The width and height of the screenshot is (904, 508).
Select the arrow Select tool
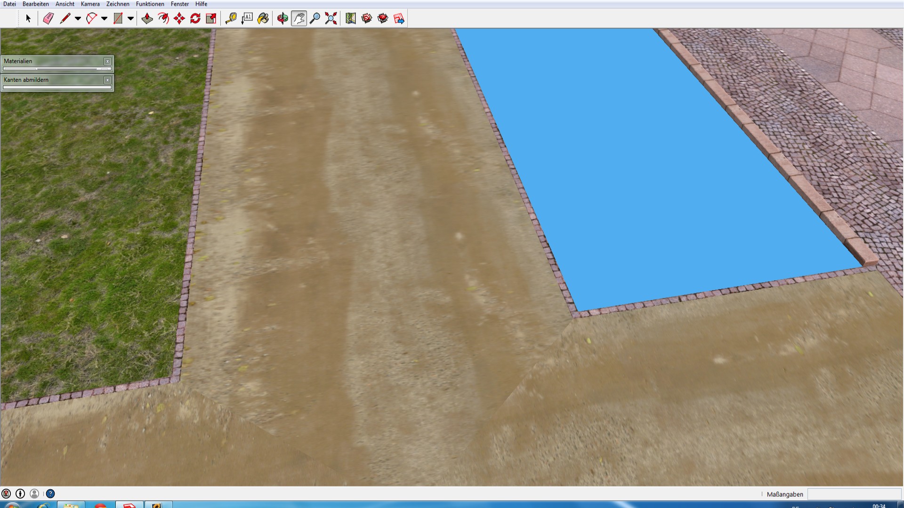coord(28,18)
